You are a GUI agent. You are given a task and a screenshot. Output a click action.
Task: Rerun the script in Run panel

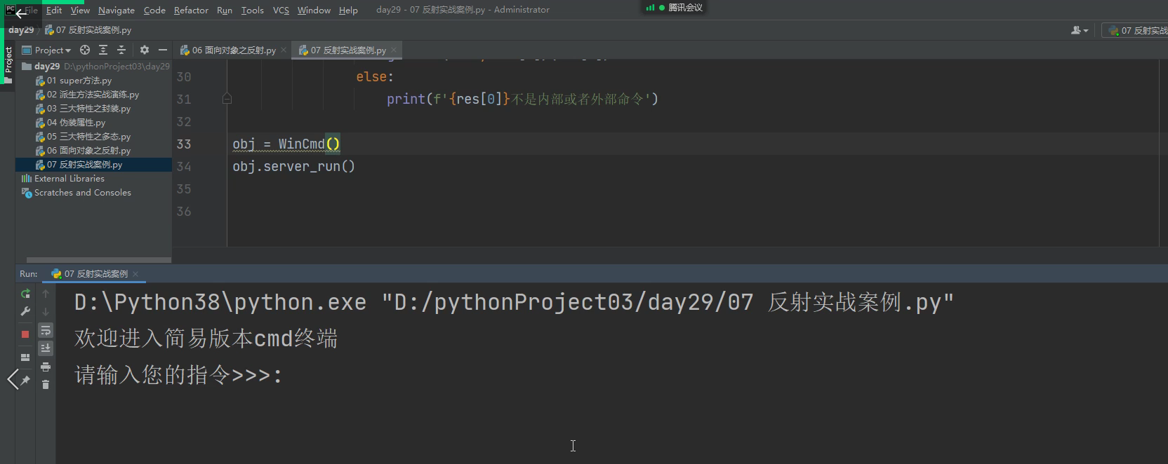point(25,294)
